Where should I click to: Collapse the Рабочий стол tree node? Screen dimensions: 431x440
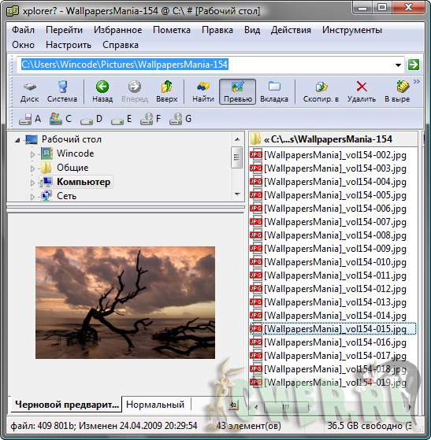click(x=17, y=140)
